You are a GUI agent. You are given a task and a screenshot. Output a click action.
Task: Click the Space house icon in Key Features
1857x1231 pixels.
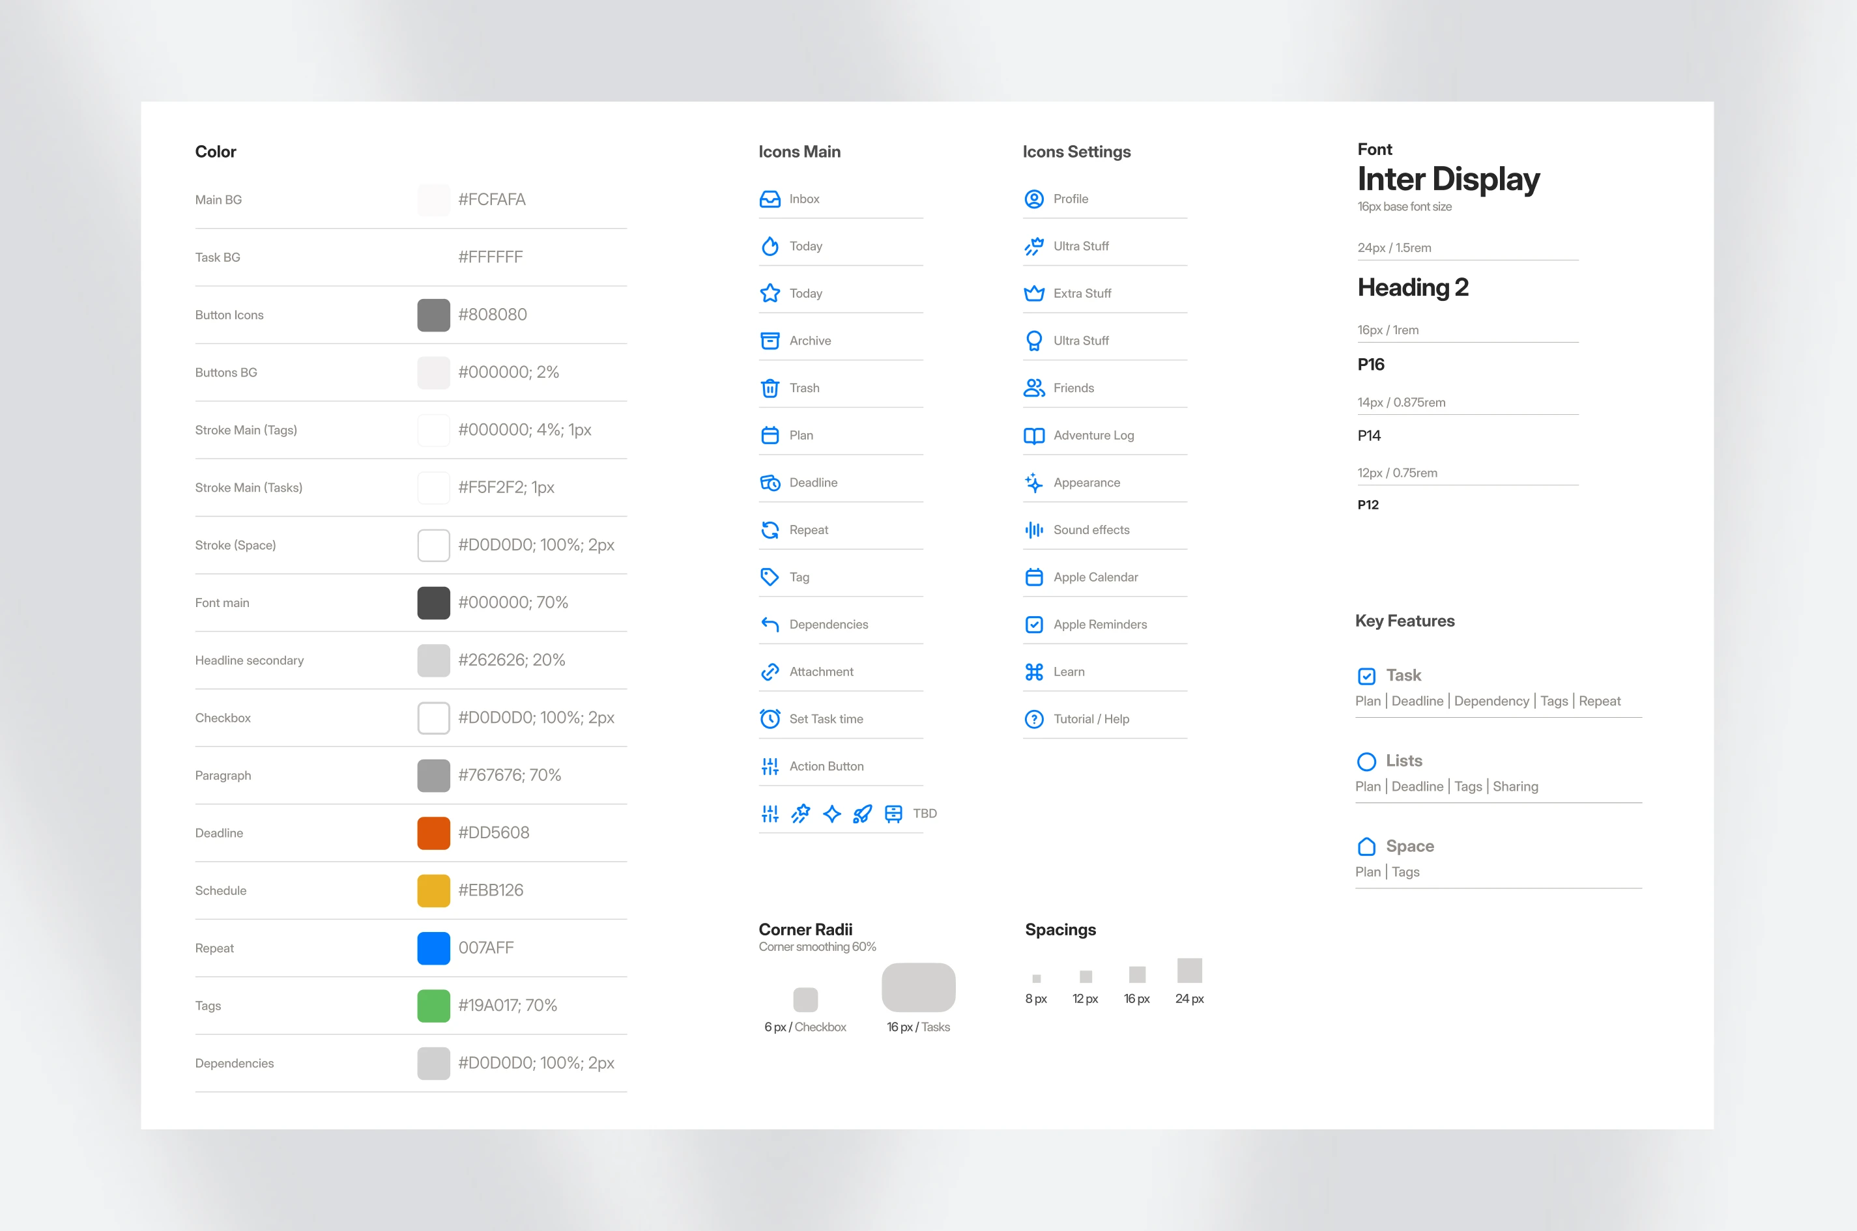pos(1366,846)
